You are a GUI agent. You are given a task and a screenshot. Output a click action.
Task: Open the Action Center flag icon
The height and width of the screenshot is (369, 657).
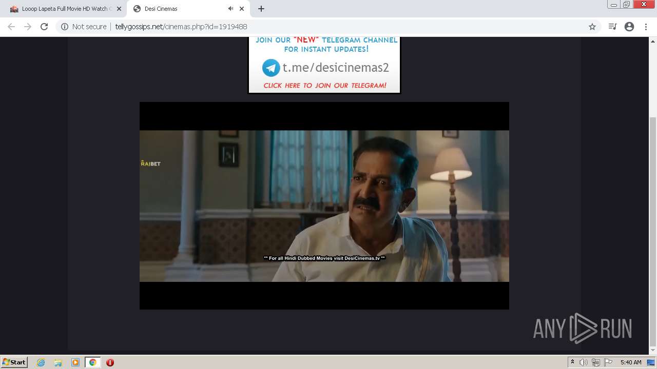coord(608,362)
